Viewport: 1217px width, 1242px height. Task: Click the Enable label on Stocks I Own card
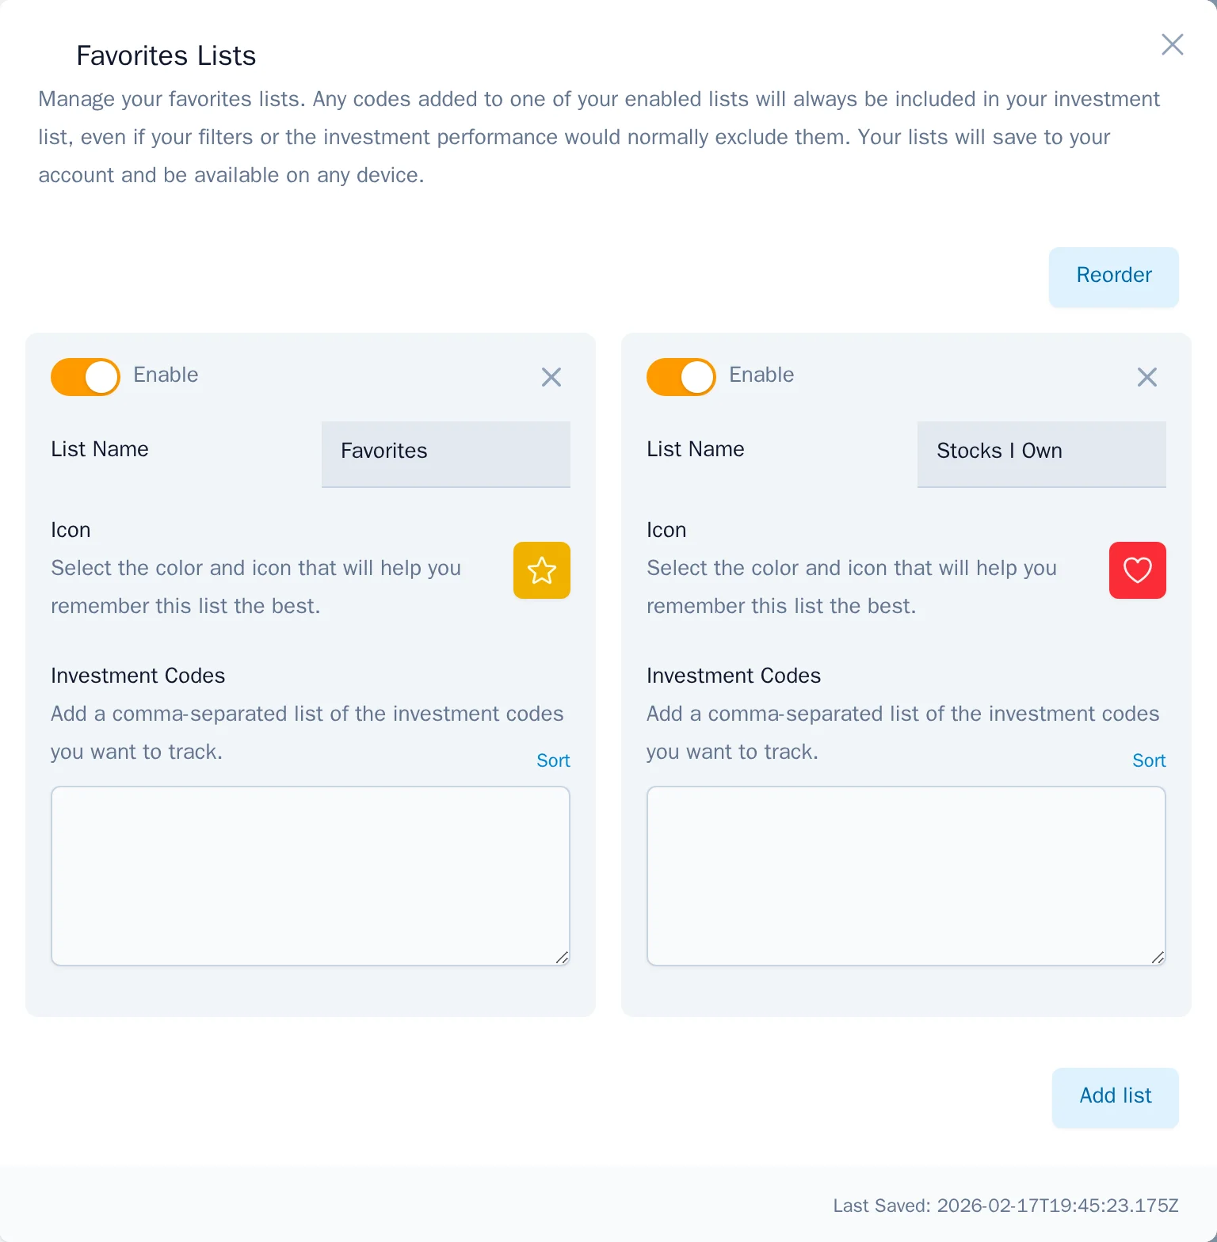(x=761, y=375)
